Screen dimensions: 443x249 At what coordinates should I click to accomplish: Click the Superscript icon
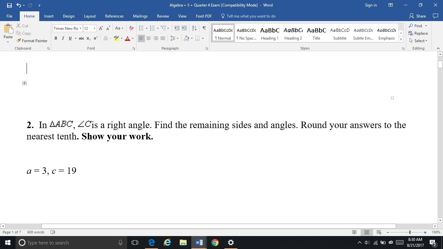(x=96, y=38)
